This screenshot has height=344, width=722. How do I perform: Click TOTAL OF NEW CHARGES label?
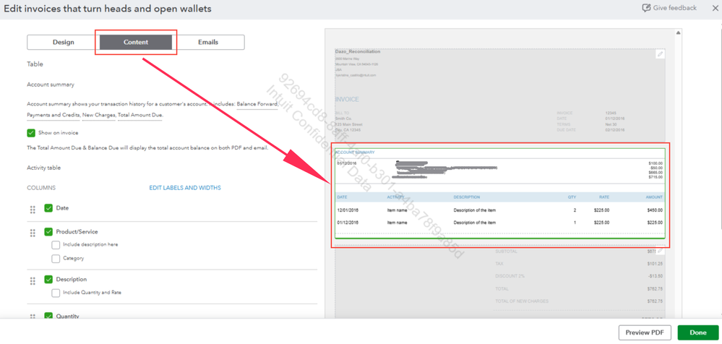[522, 301]
